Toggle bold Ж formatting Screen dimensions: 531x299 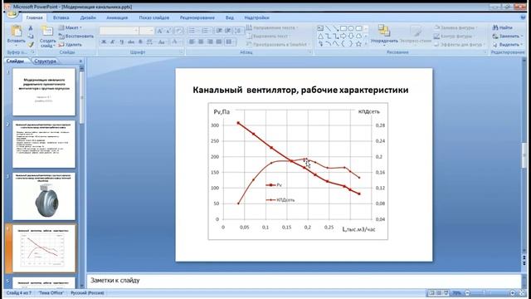coord(104,42)
